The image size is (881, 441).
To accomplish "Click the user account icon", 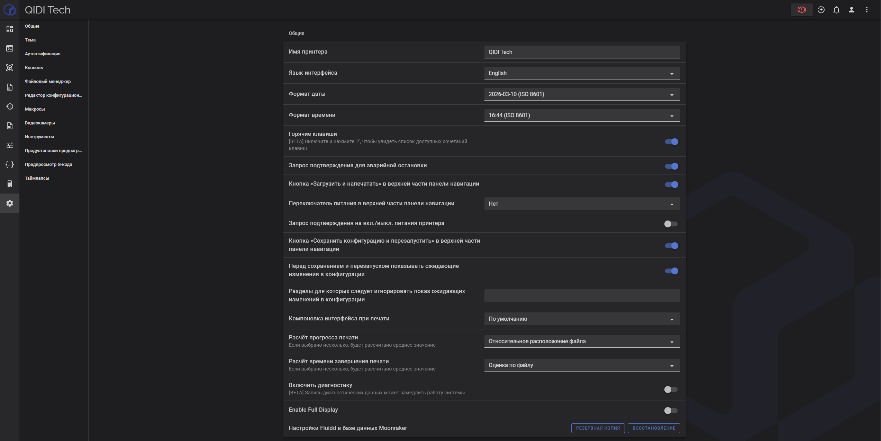I will [x=851, y=10].
